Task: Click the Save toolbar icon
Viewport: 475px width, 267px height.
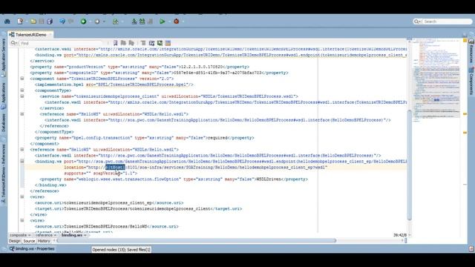Action: (x=42, y=22)
